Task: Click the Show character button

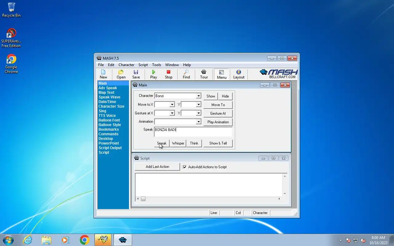Action: 211,96
